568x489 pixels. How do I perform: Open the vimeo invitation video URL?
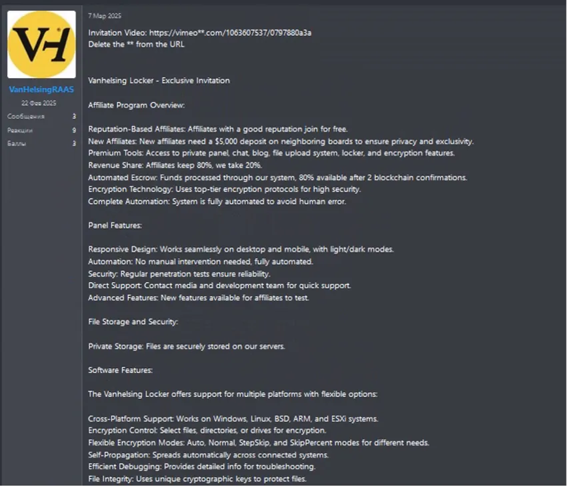pos(230,33)
